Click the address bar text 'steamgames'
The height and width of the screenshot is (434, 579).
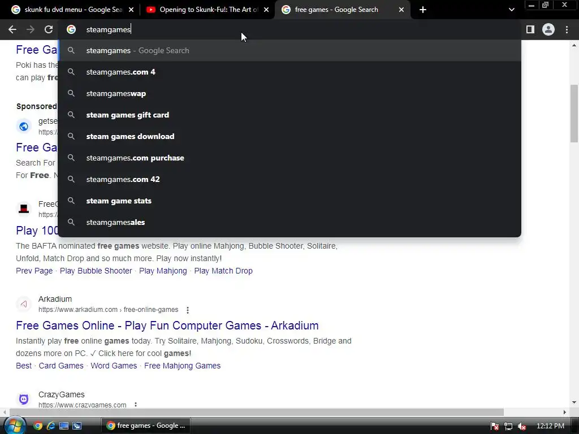[108, 29]
